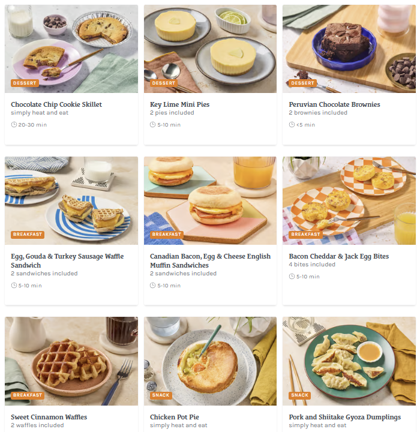
Task: Click SNACK badge on Chicken Pot Pie photo
Action: [x=161, y=395]
